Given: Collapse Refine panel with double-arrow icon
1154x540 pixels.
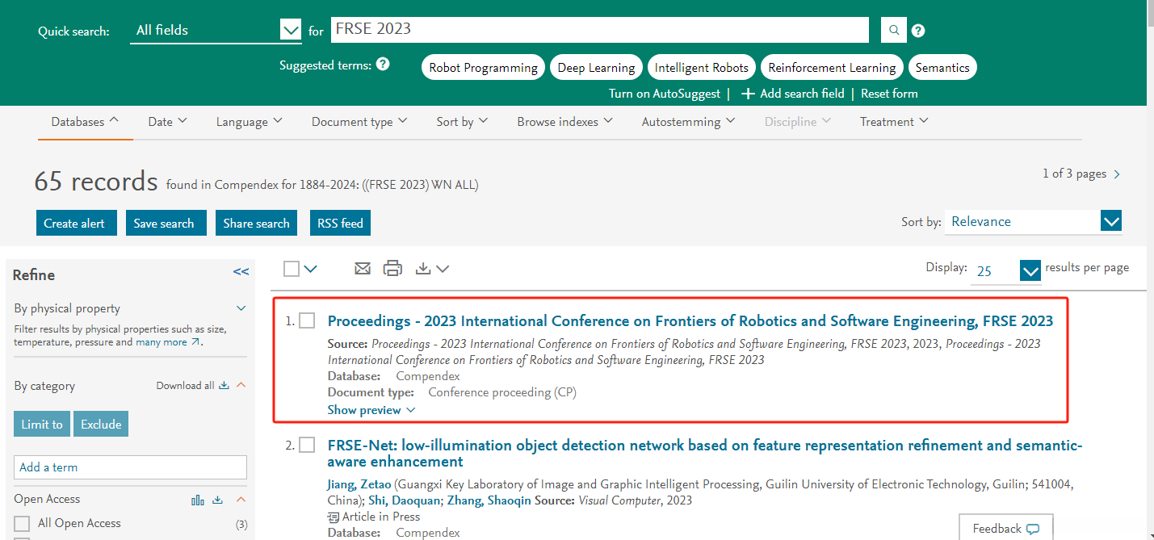Looking at the screenshot, I should pyautogui.click(x=241, y=272).
